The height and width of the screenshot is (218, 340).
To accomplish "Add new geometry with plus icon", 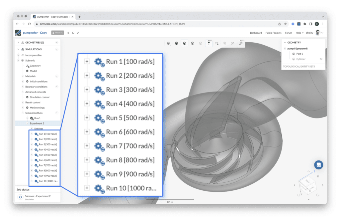I will pos(57,43).
